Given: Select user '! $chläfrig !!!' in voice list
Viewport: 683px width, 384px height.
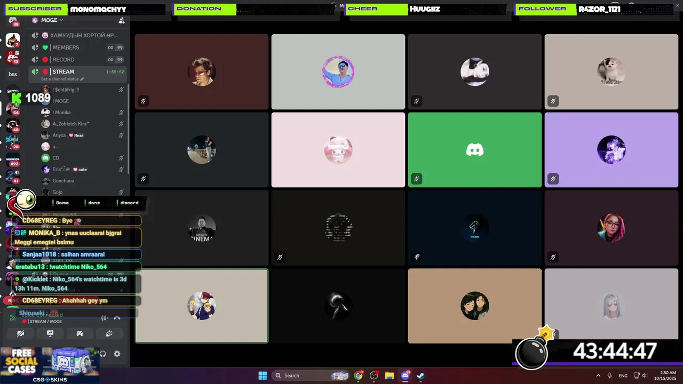Looking at the screenshot, I should 83,90.
